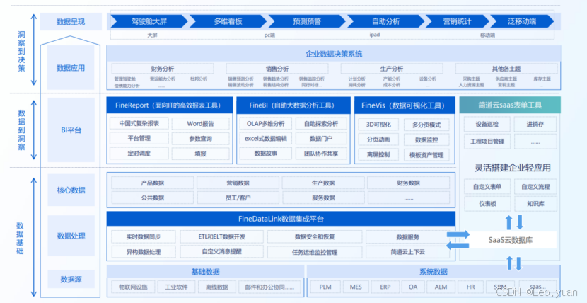Click the 模板资产管理 box
This screenshot has width=587, height=303.
click(426, 155)
